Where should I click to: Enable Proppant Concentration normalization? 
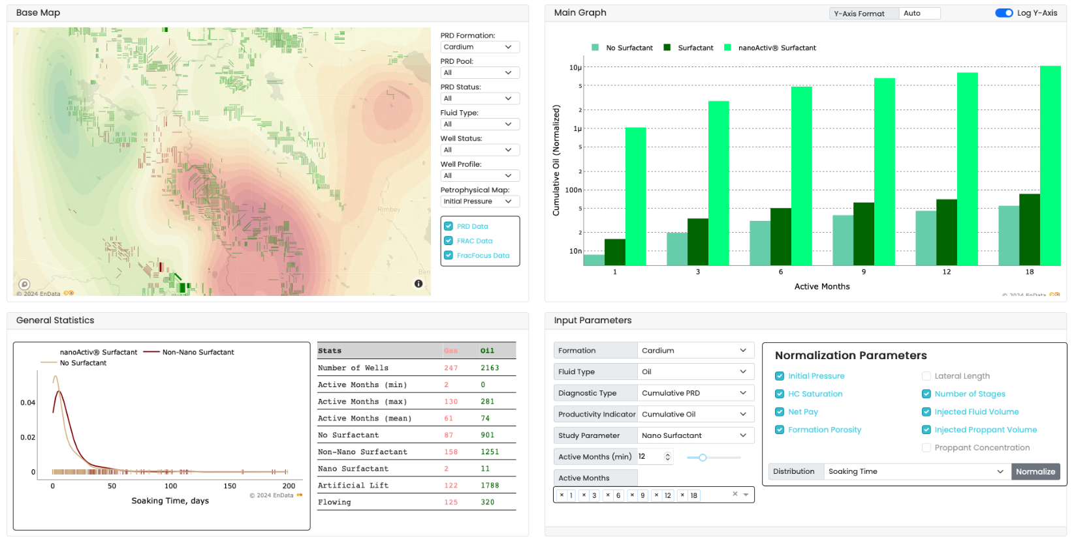926,448
